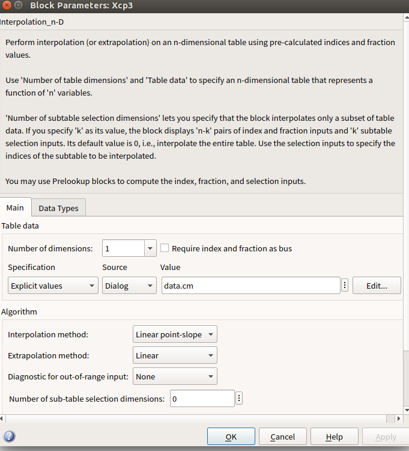The image size is (409, 451).
Task: Open the Specification Explicit values dropdown
Action: (x=53, y=285)
